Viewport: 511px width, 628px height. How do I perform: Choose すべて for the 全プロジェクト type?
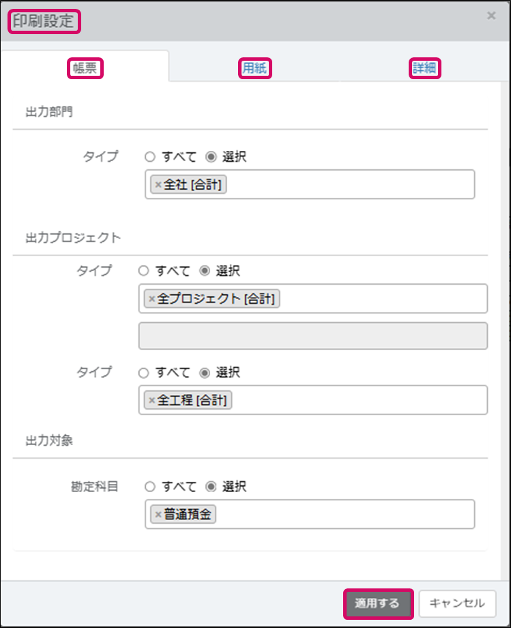[x=143, y=270]
